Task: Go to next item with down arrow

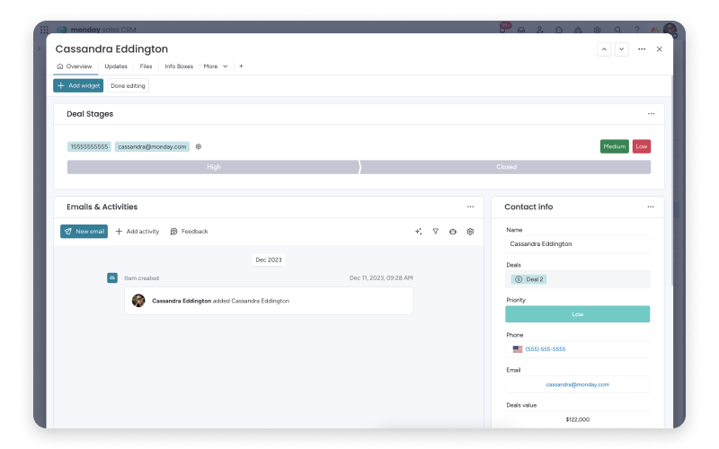Action: pos(621,49)
